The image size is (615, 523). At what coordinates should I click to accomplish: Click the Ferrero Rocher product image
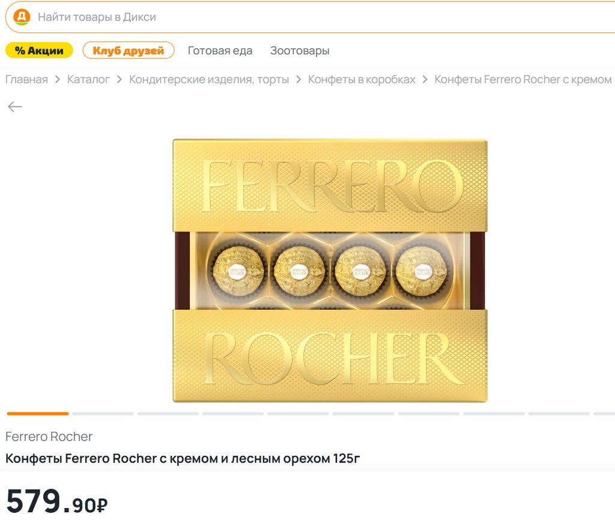[x=330, y=271]
